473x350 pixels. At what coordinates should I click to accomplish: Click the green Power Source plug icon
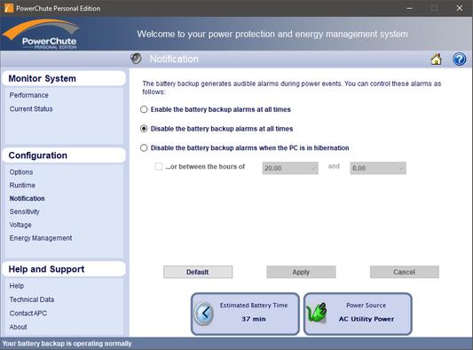tap(317, 313)
